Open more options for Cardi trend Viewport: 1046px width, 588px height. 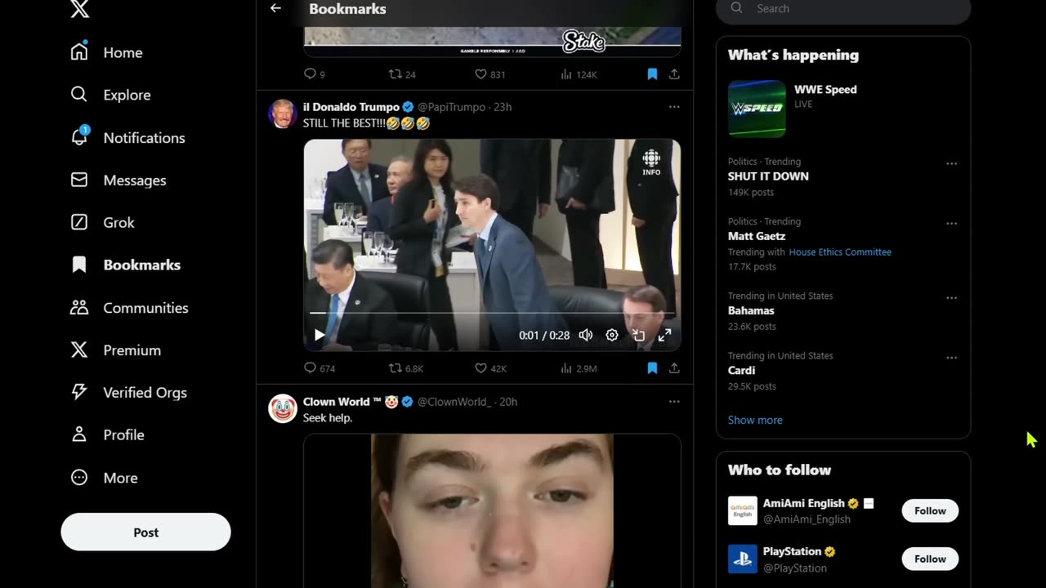tap(951, 357)
